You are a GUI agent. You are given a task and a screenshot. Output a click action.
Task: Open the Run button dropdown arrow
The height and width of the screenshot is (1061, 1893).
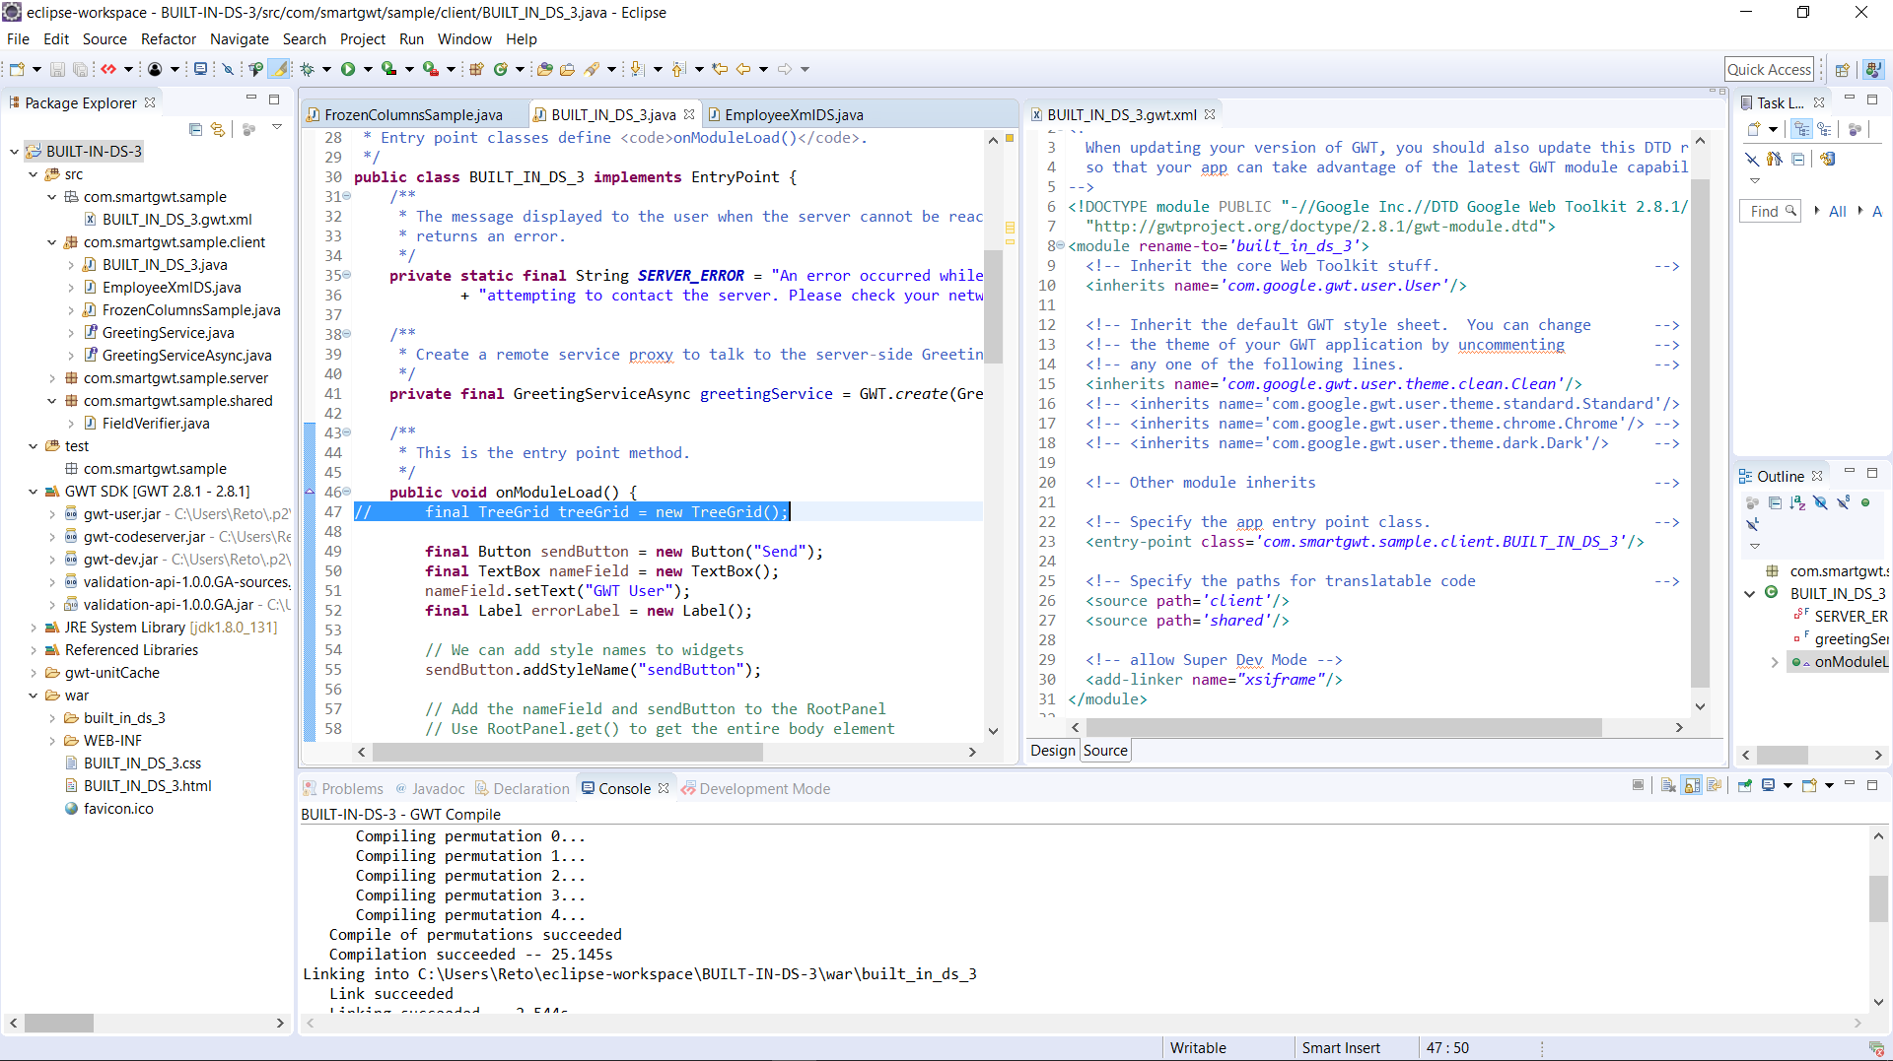point(368,69)
